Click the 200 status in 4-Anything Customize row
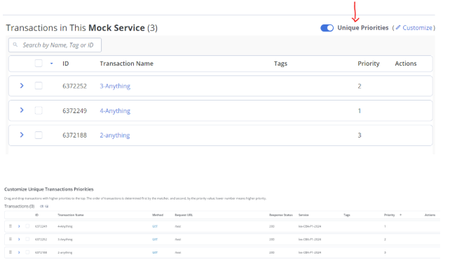 click(x=272, y=226)
